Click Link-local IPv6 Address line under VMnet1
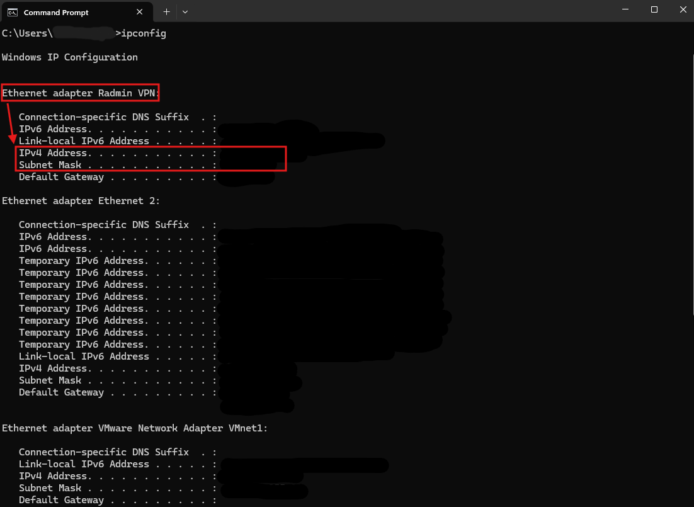694x507 pixels. click(x=118, y=464)
